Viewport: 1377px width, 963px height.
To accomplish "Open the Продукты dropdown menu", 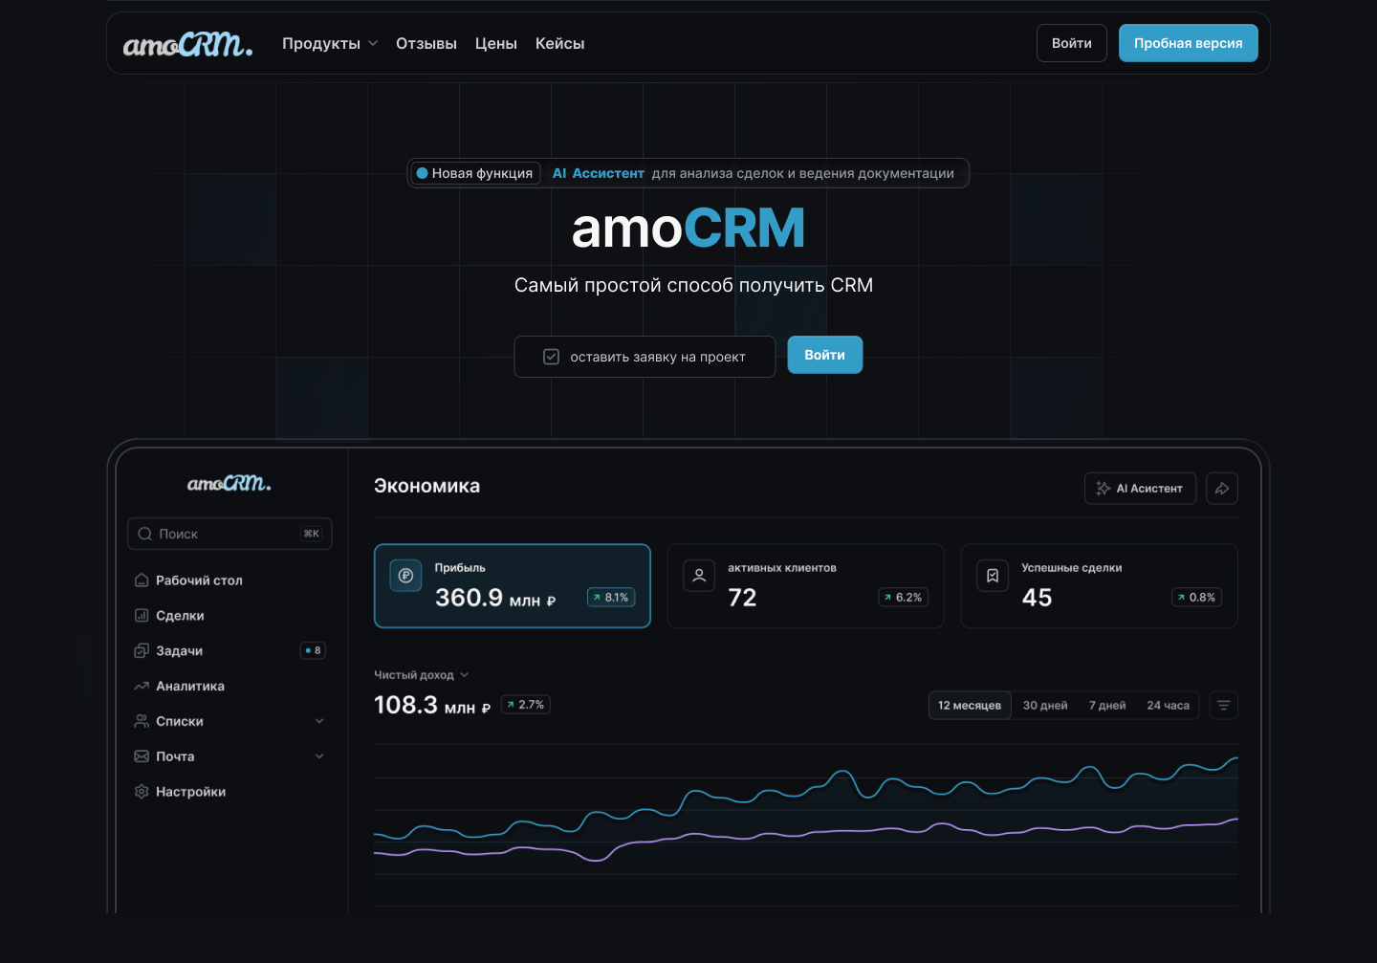I will pyautogui.click(x=330, y=44).
